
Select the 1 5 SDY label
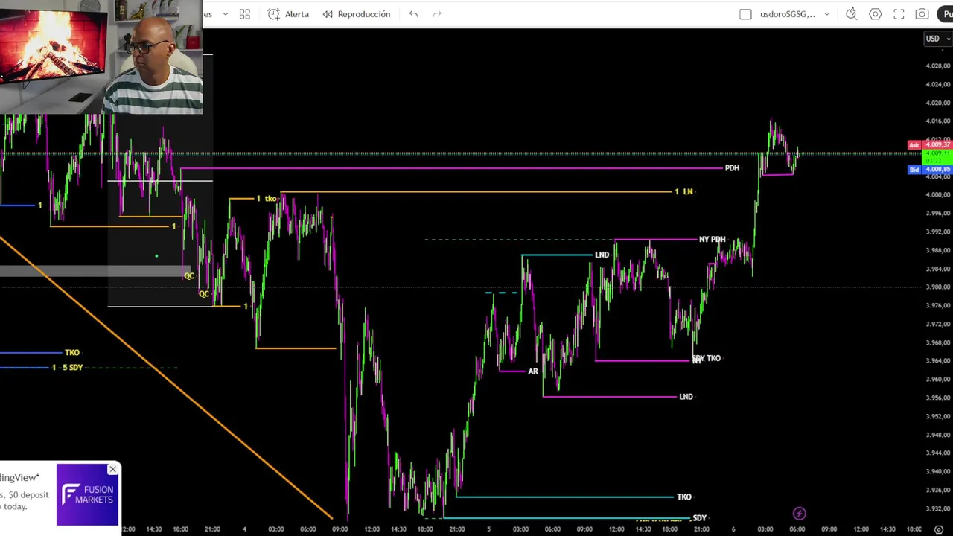[67, 368]
